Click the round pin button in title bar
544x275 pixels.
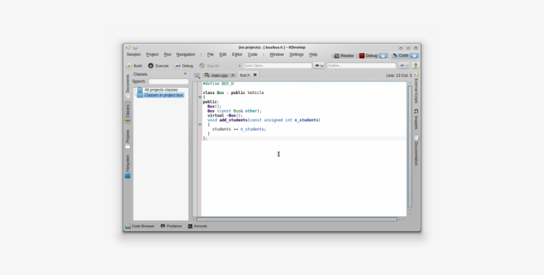(135, 47)
